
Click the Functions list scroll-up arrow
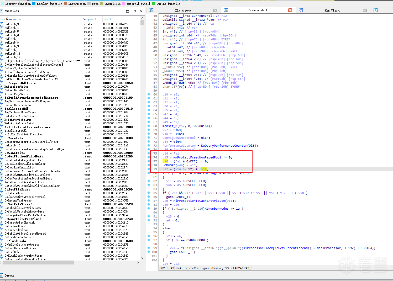(x=143, y=18)
